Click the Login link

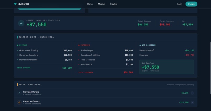180,4
